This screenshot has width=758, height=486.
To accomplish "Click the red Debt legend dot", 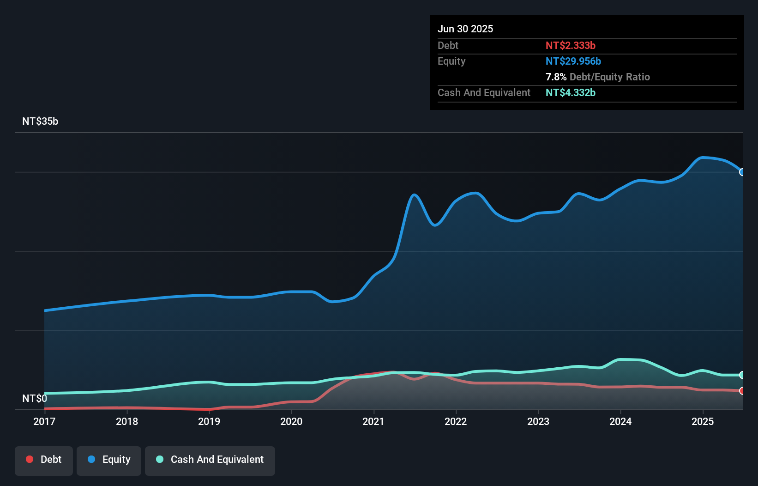I will click(x=30, y=459).
